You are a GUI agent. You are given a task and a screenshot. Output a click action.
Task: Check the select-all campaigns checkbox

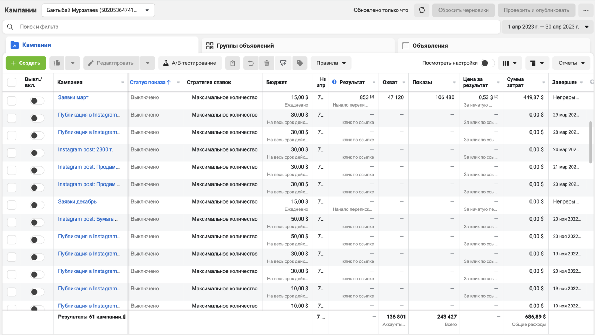12,82
